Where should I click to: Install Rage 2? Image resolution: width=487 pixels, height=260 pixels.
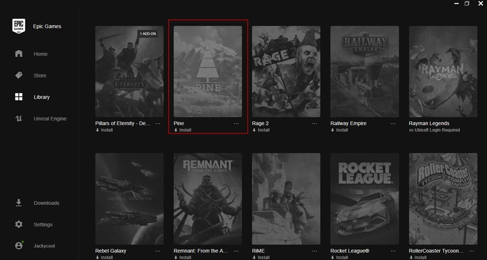[261, 130]
